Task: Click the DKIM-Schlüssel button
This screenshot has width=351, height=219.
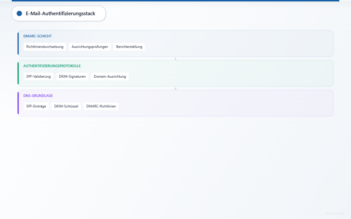Action: tap(66, 106)
